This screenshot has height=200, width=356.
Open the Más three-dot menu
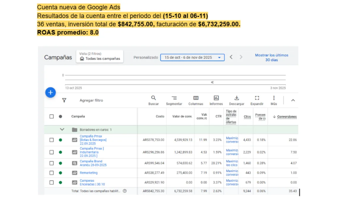click(x=274, y=98)
